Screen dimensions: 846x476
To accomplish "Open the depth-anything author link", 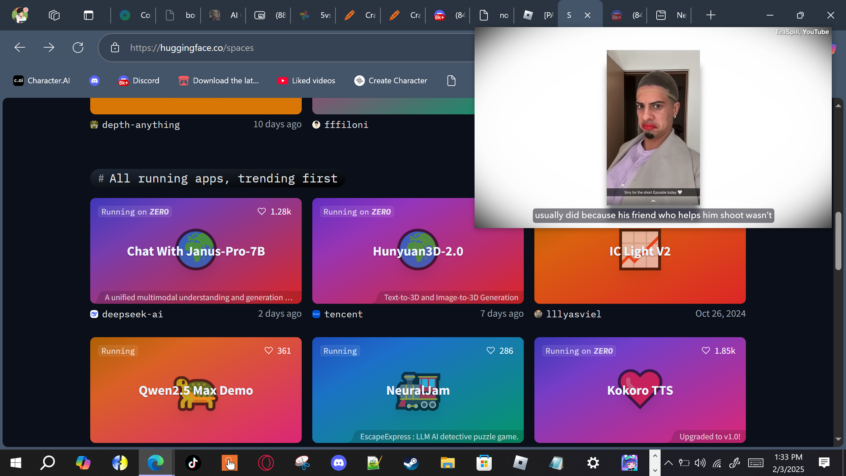I will pyautogui.click(x=141, y=125).
